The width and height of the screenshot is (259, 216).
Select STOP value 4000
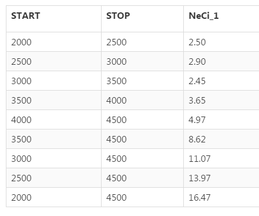(142, 100)
